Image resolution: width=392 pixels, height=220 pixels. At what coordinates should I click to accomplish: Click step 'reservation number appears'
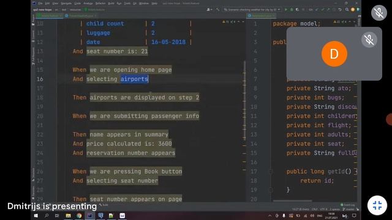[130, 153]
